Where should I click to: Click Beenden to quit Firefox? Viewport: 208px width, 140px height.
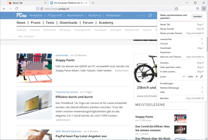[182, 98]
